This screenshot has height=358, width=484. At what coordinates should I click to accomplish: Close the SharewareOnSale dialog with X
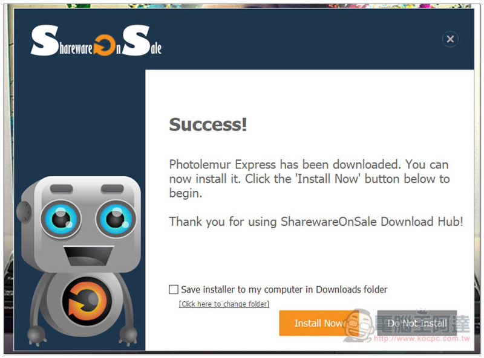450,39
